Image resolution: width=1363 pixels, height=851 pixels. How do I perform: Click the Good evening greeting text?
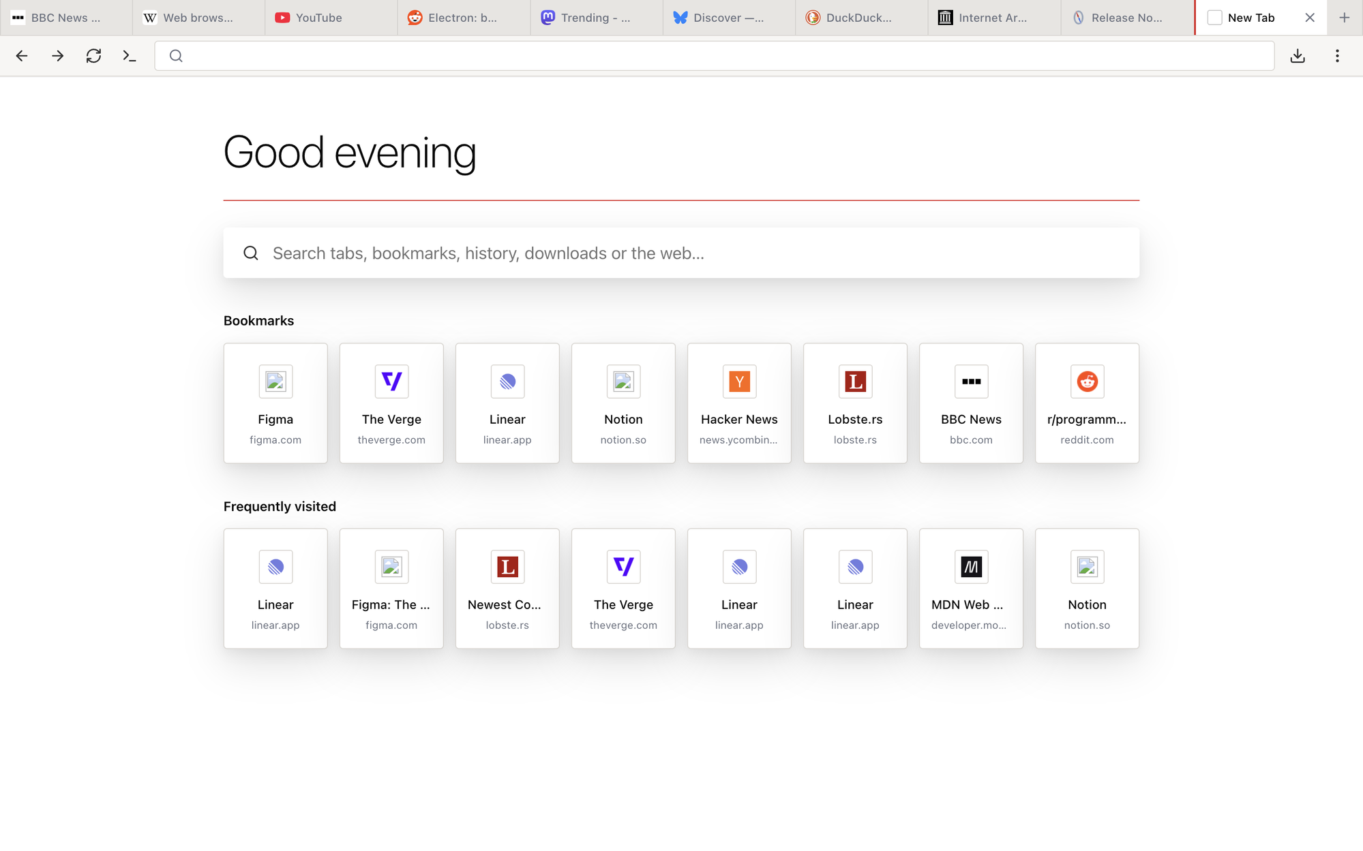(350, 153)
